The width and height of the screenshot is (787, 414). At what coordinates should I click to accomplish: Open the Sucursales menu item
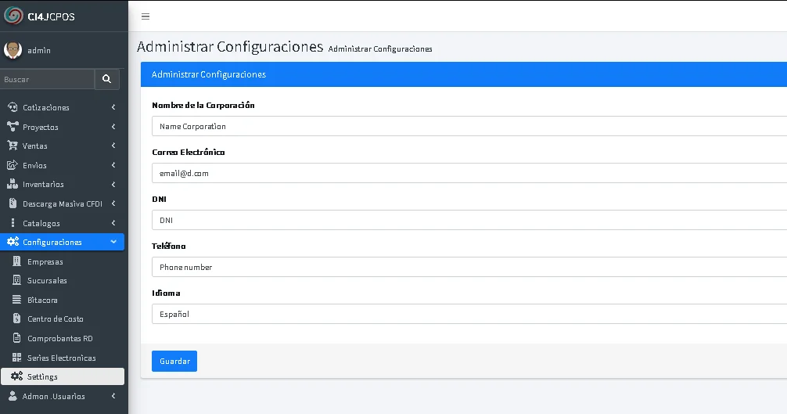[47, 281]
